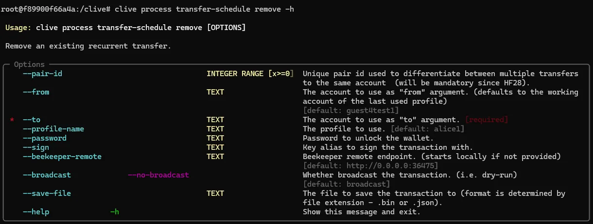
Task: Click the '[OPTIONS]' text in the usage line
Action: pyautogui.click(x=227, y=28)
